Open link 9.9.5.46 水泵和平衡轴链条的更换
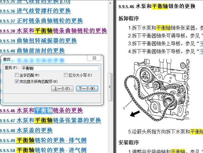This screenshot has width=203, height=153. [42, 110]
